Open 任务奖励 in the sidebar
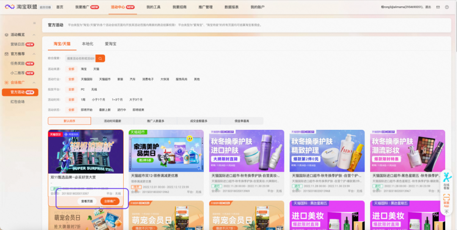The height and width of the screenshot is (230, 457). tap(22, 63)
